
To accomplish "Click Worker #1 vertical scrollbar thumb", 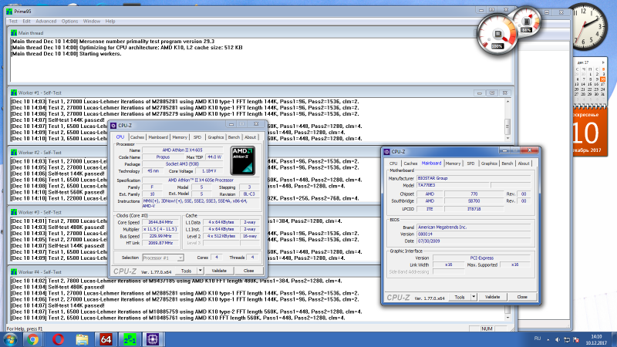I will pos(507,126).
